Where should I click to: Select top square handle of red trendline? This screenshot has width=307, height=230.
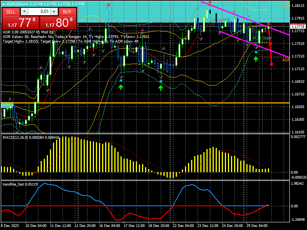[268, 24]
